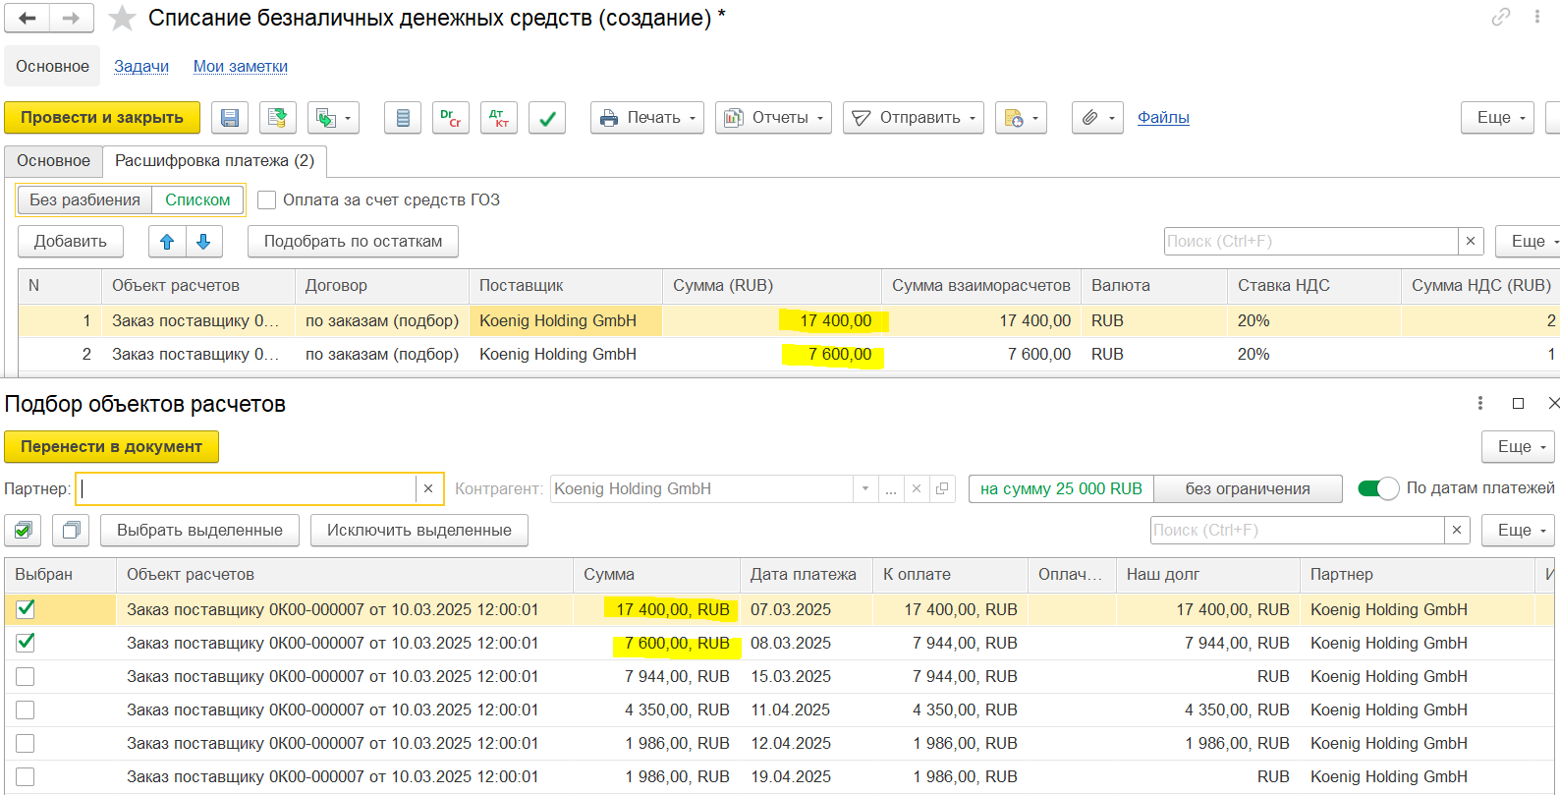
Task: Switch to the Основное document tab
Action: coord(53,161)
